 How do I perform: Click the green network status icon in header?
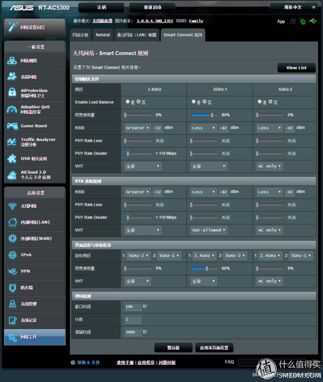tap(303, 22)
